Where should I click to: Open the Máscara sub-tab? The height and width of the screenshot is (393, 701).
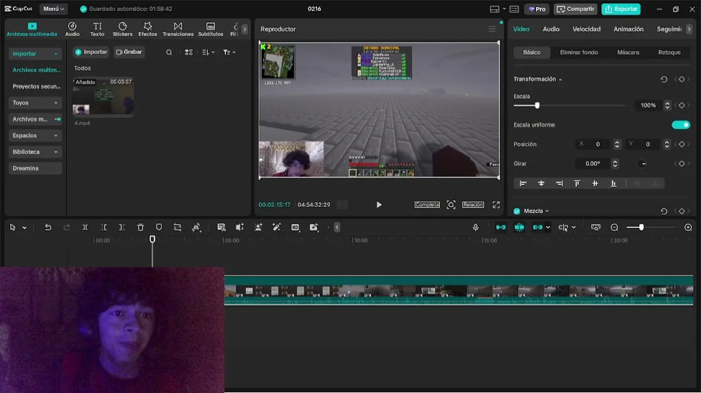[x=628, y=52]
